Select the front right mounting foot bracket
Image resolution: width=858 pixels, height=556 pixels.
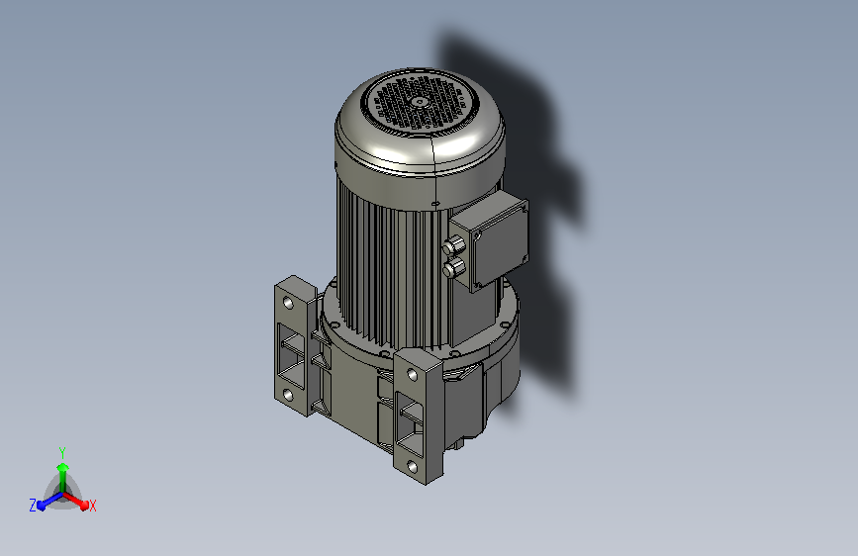(419, 416)
